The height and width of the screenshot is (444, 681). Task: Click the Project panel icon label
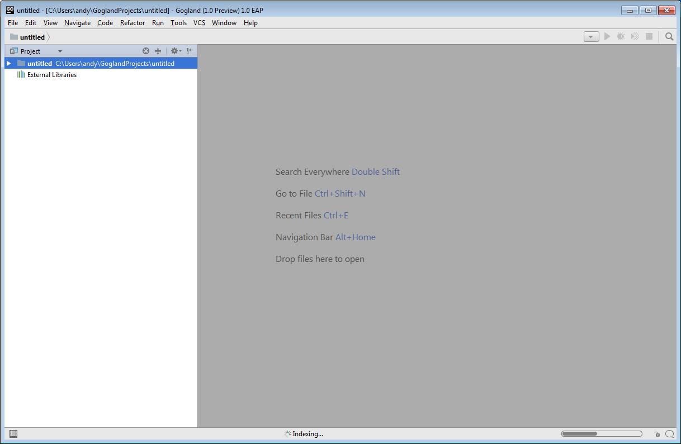point(14,51)
